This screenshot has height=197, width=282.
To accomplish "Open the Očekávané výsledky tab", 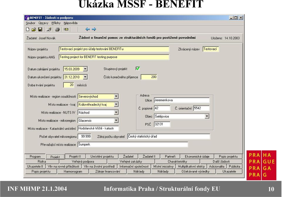I will click(x=195, y=171).
